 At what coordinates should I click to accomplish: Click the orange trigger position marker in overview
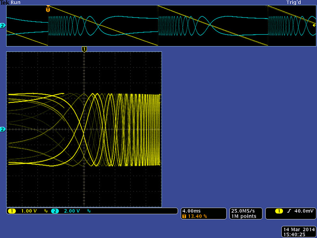[48, 8]
